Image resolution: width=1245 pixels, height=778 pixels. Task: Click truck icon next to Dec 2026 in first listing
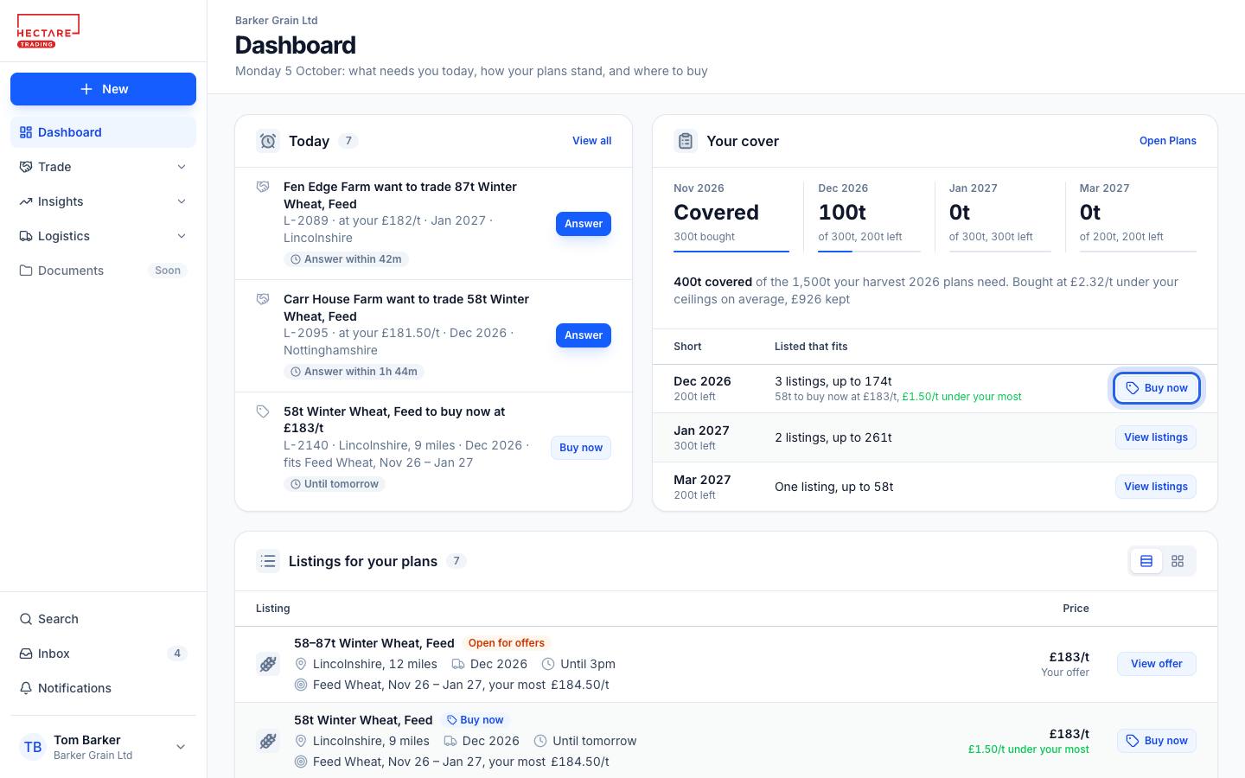coord(457,664)
